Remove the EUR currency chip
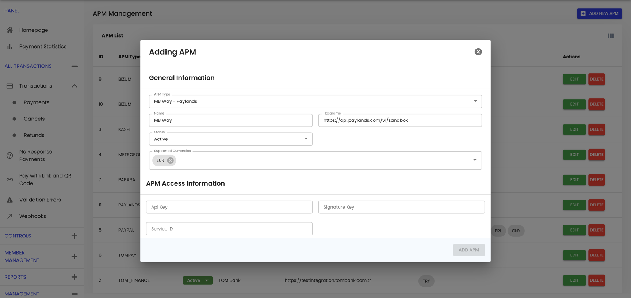The height and width of the screenshot is (298, 631). (x=170, y=160)
